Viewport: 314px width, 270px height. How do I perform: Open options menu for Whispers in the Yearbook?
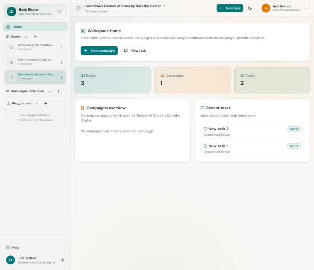(x=61, y=48)
